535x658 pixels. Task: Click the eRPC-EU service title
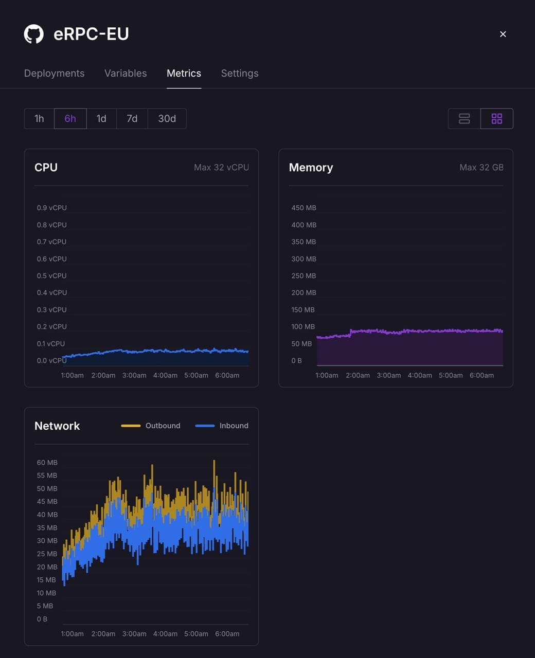point(91,34)
